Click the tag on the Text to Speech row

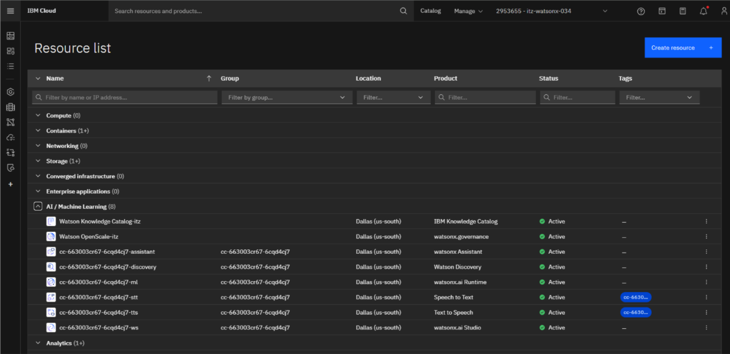636,312
